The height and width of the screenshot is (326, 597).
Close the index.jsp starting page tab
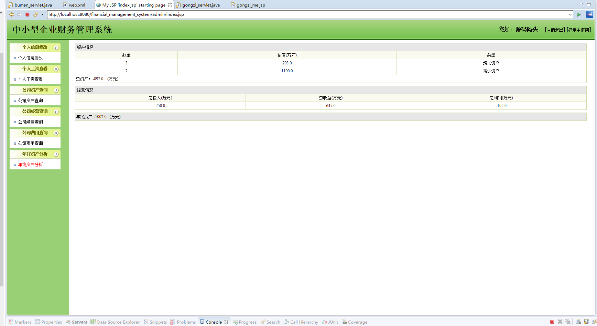(x=170, y=5)
